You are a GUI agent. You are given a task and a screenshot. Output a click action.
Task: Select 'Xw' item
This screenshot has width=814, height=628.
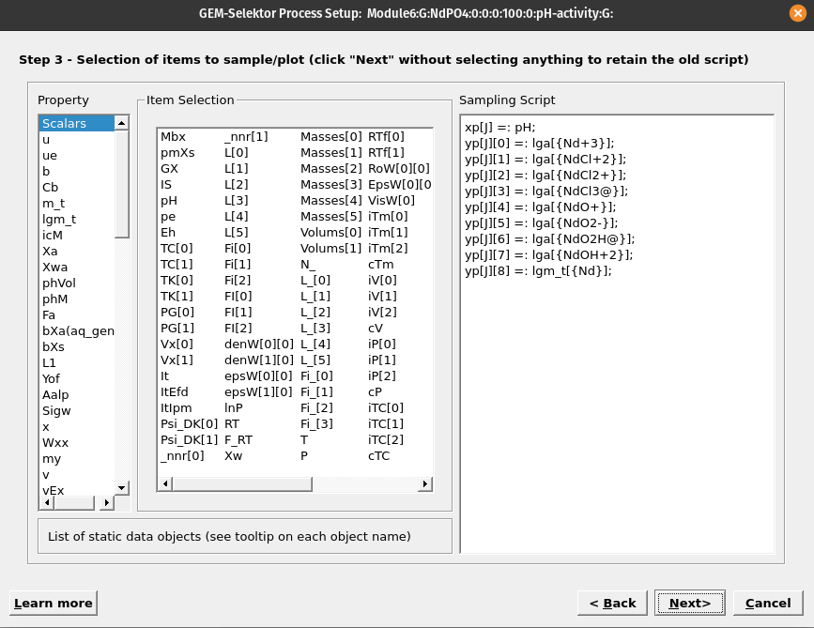click(x=233, y=455)
